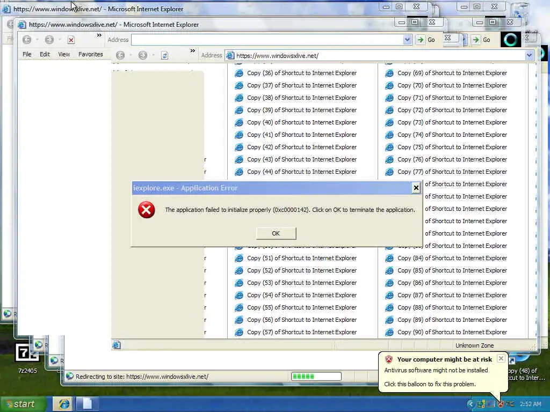
Task: Click the throbber logo in browser toolbar
Action: click(x=510, y=40)
